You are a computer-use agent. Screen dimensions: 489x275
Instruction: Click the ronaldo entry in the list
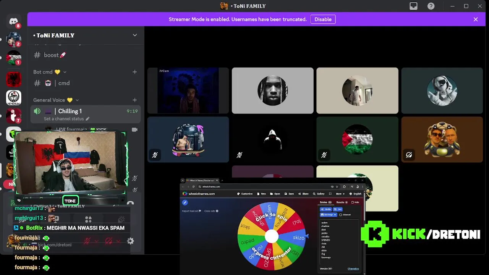pyautogui.click(x=325, y=236)
